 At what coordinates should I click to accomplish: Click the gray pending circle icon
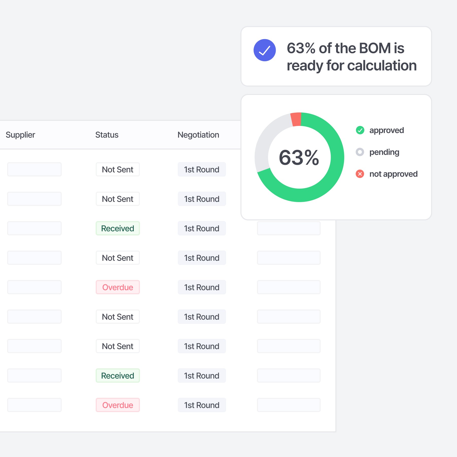[360, 152]
